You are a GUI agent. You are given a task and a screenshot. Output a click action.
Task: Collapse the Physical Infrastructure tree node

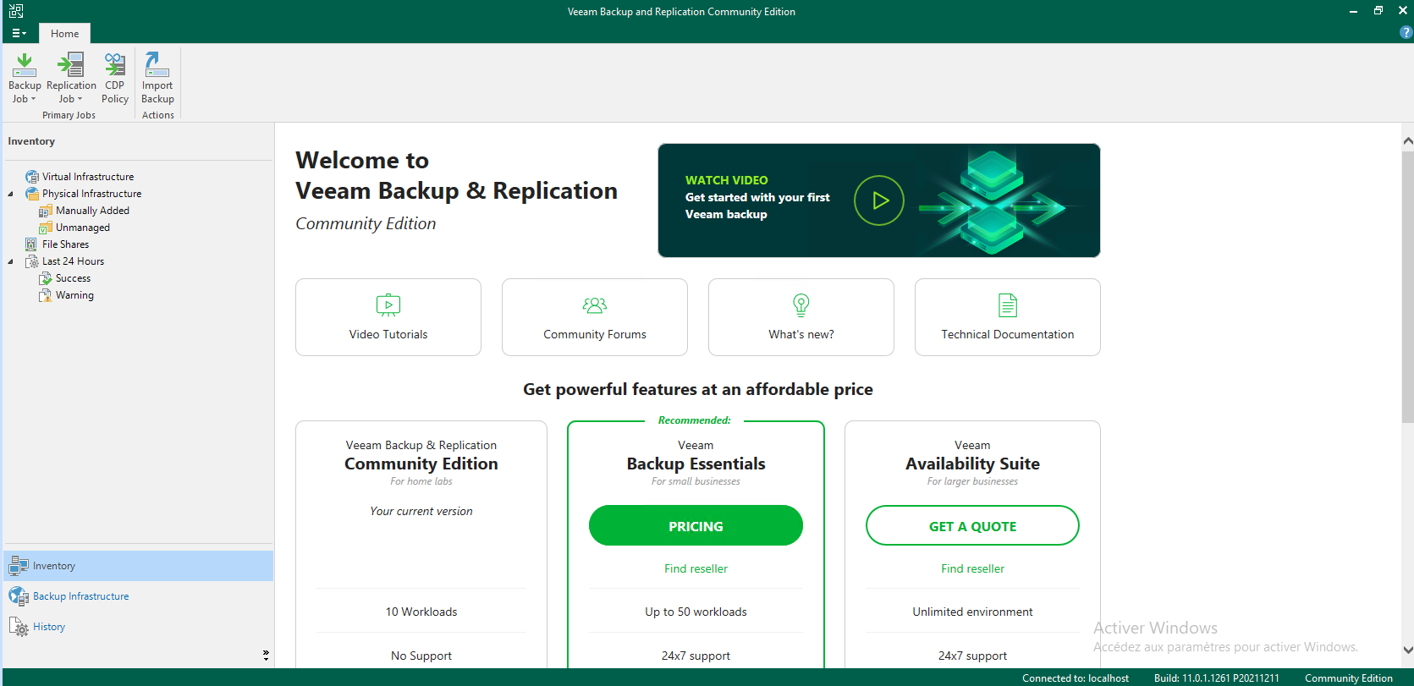11,194
